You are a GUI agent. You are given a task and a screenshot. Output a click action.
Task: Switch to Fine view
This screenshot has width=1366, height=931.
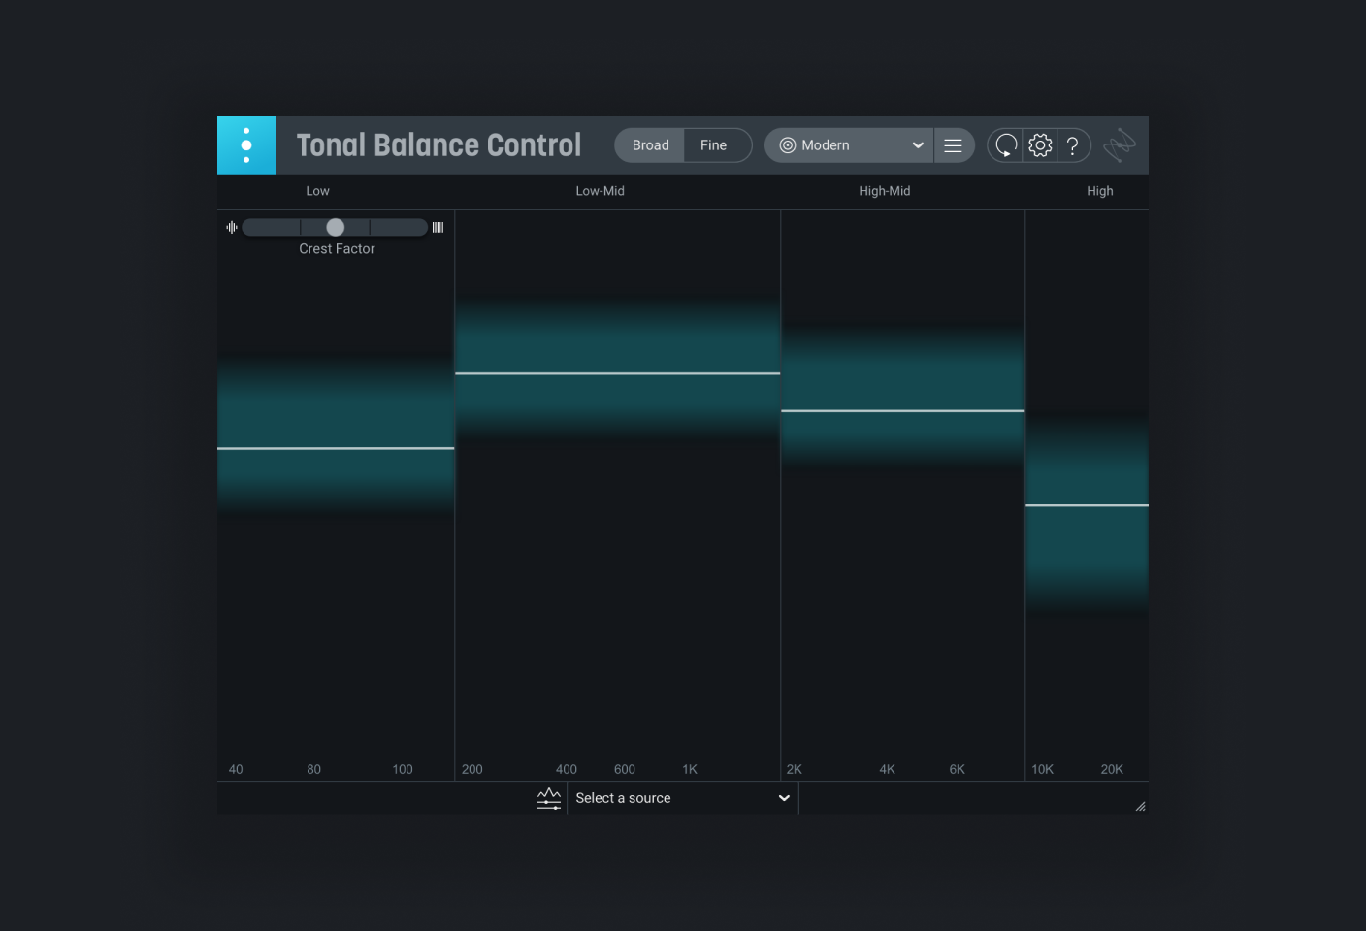[714, 145]
